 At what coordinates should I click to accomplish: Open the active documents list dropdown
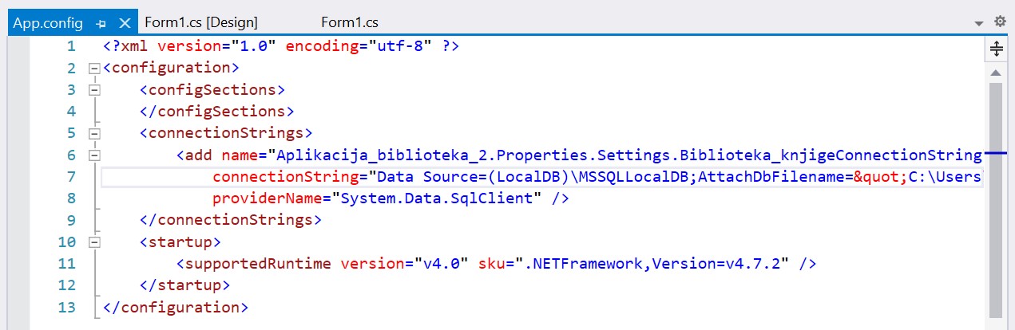point(979,23)
